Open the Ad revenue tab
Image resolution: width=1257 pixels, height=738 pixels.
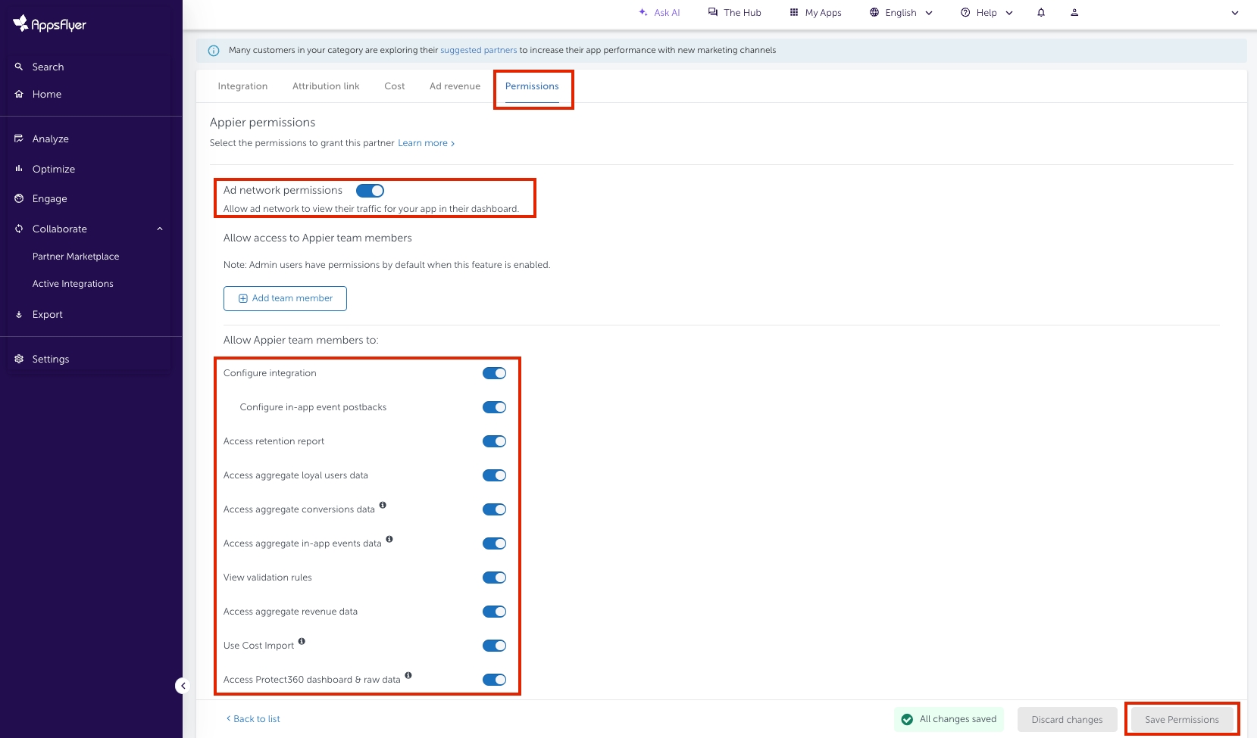click(x=455, y=86)
